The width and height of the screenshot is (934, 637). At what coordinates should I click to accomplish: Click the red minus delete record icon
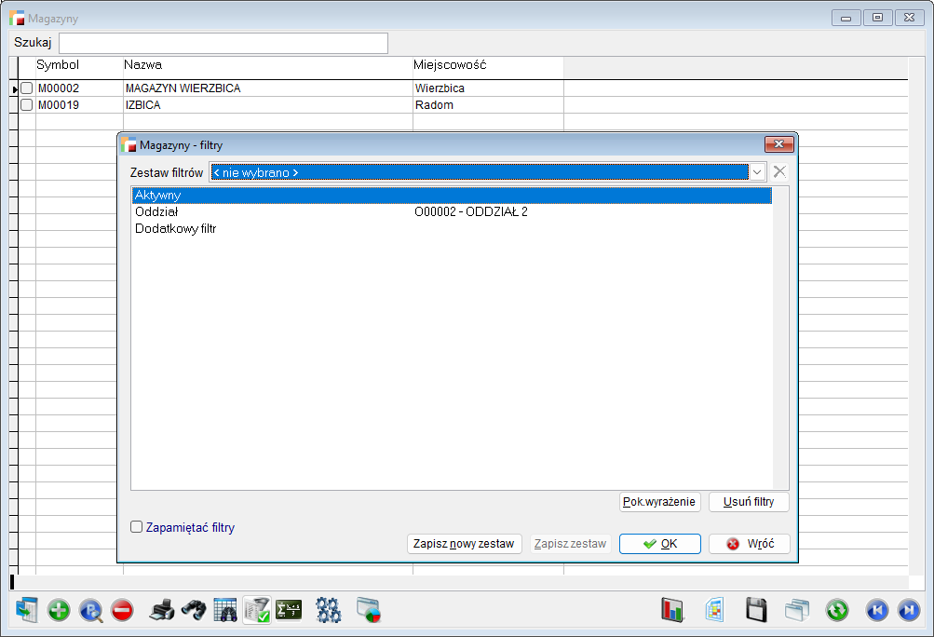click(x=122, y=611)
